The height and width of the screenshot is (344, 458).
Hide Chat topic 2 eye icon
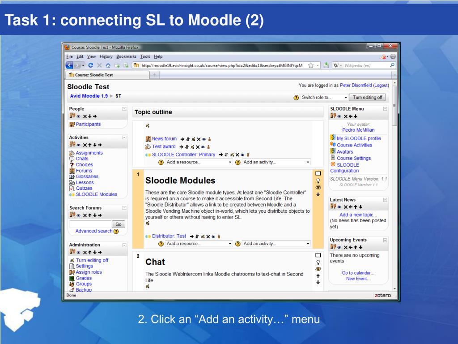[x=318, y=269]
